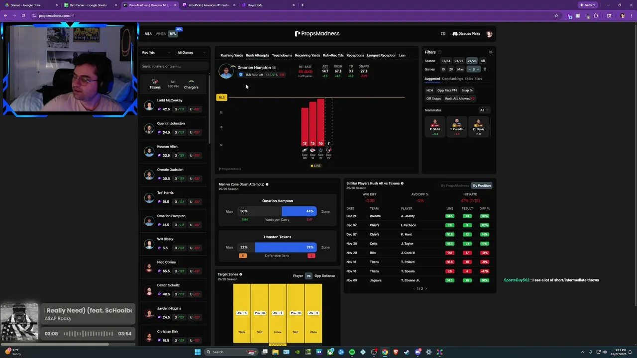Image resolution: width=637 pixels, height=358 pixels.
Task: Select the All seasons filter
Action: [483, 61]
